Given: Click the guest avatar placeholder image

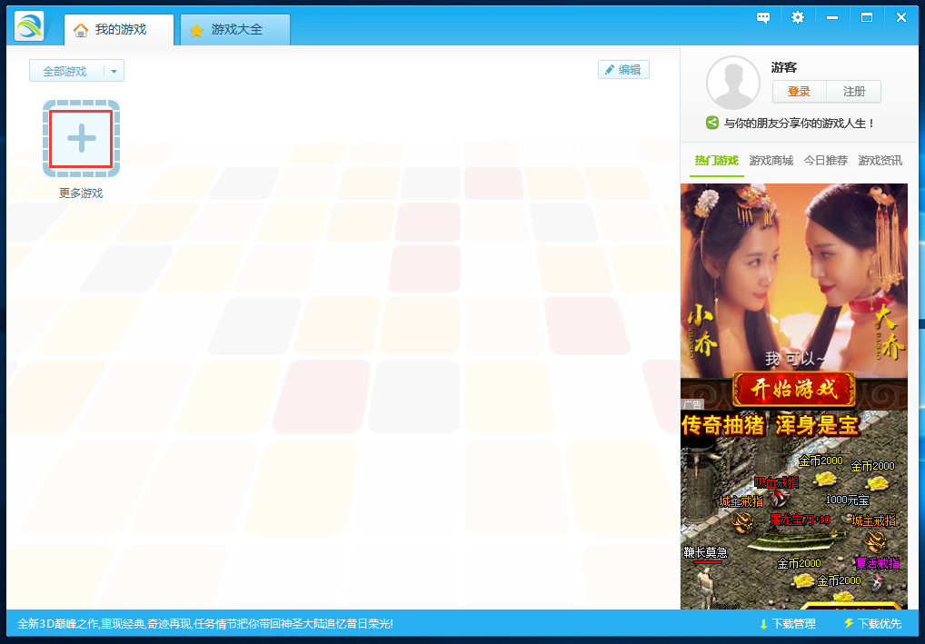Looking at the screenshot, I should pyautogui.click(x=733, y=83).
